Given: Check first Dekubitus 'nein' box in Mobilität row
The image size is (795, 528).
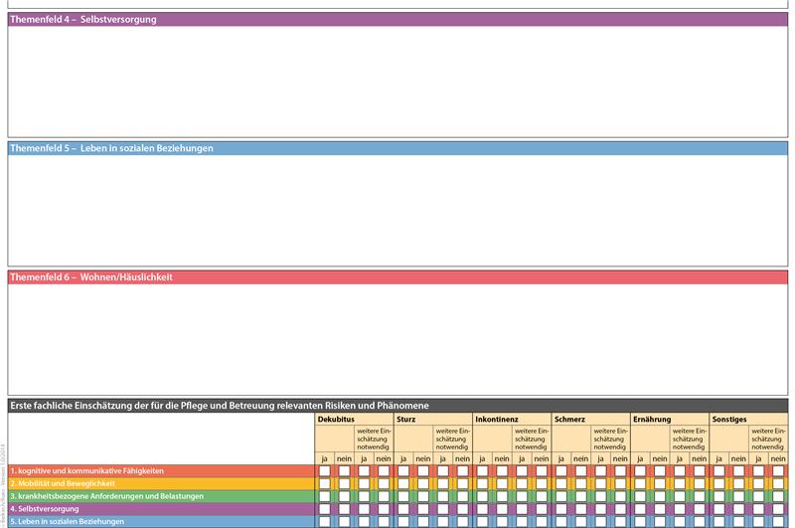Looking at the screenshot, I should [x=345, y=483].
